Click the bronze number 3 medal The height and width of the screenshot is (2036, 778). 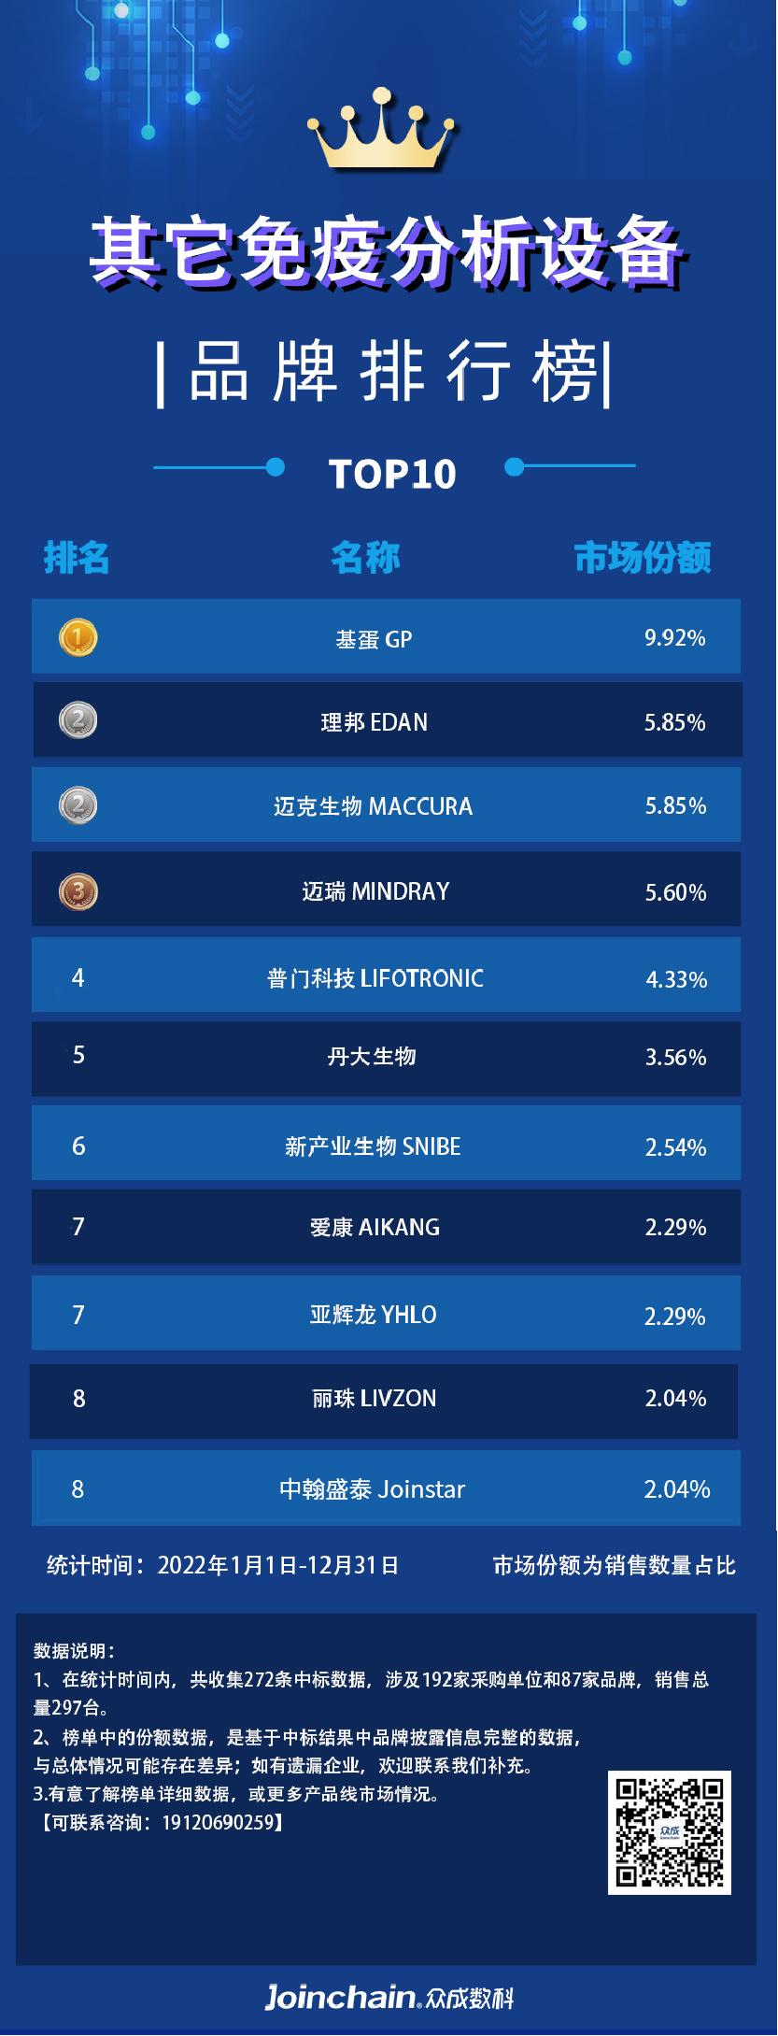pos(78,891)
